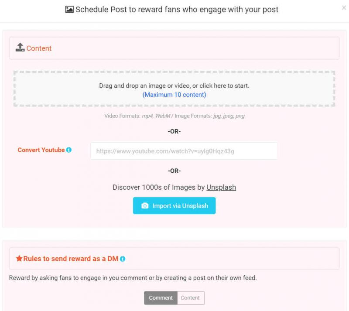349x311 pixels.
Task: Click the Convert Youtube label
Action: pos(41,150)
